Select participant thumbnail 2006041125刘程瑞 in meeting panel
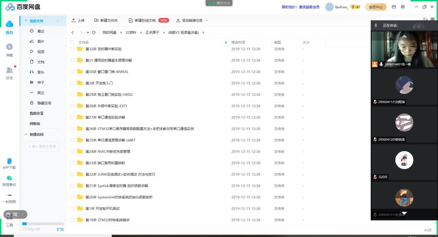Screen dimensions: 438x237 pos(404,85)
